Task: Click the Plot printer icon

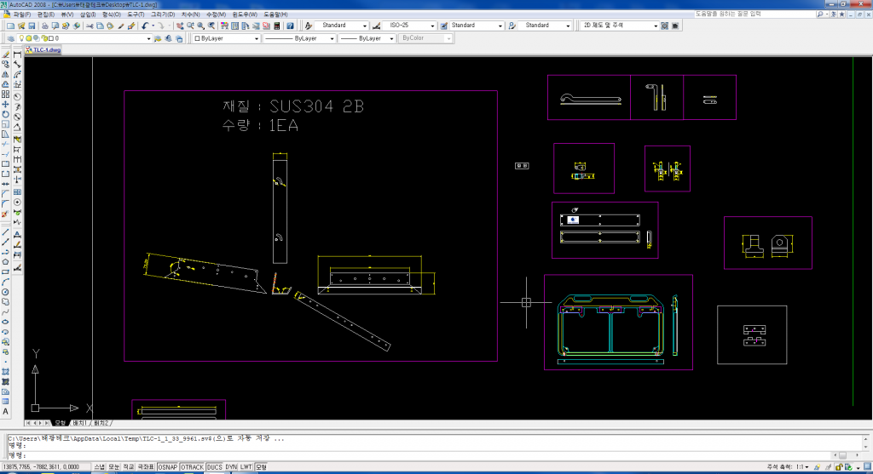Action: (45, 26)
